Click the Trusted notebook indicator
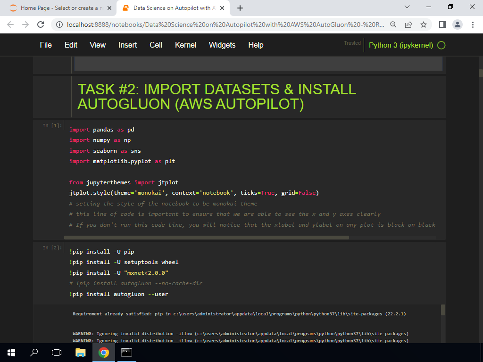Image resolution: width=483 pixels, height=362 pixels. [352, 43]
